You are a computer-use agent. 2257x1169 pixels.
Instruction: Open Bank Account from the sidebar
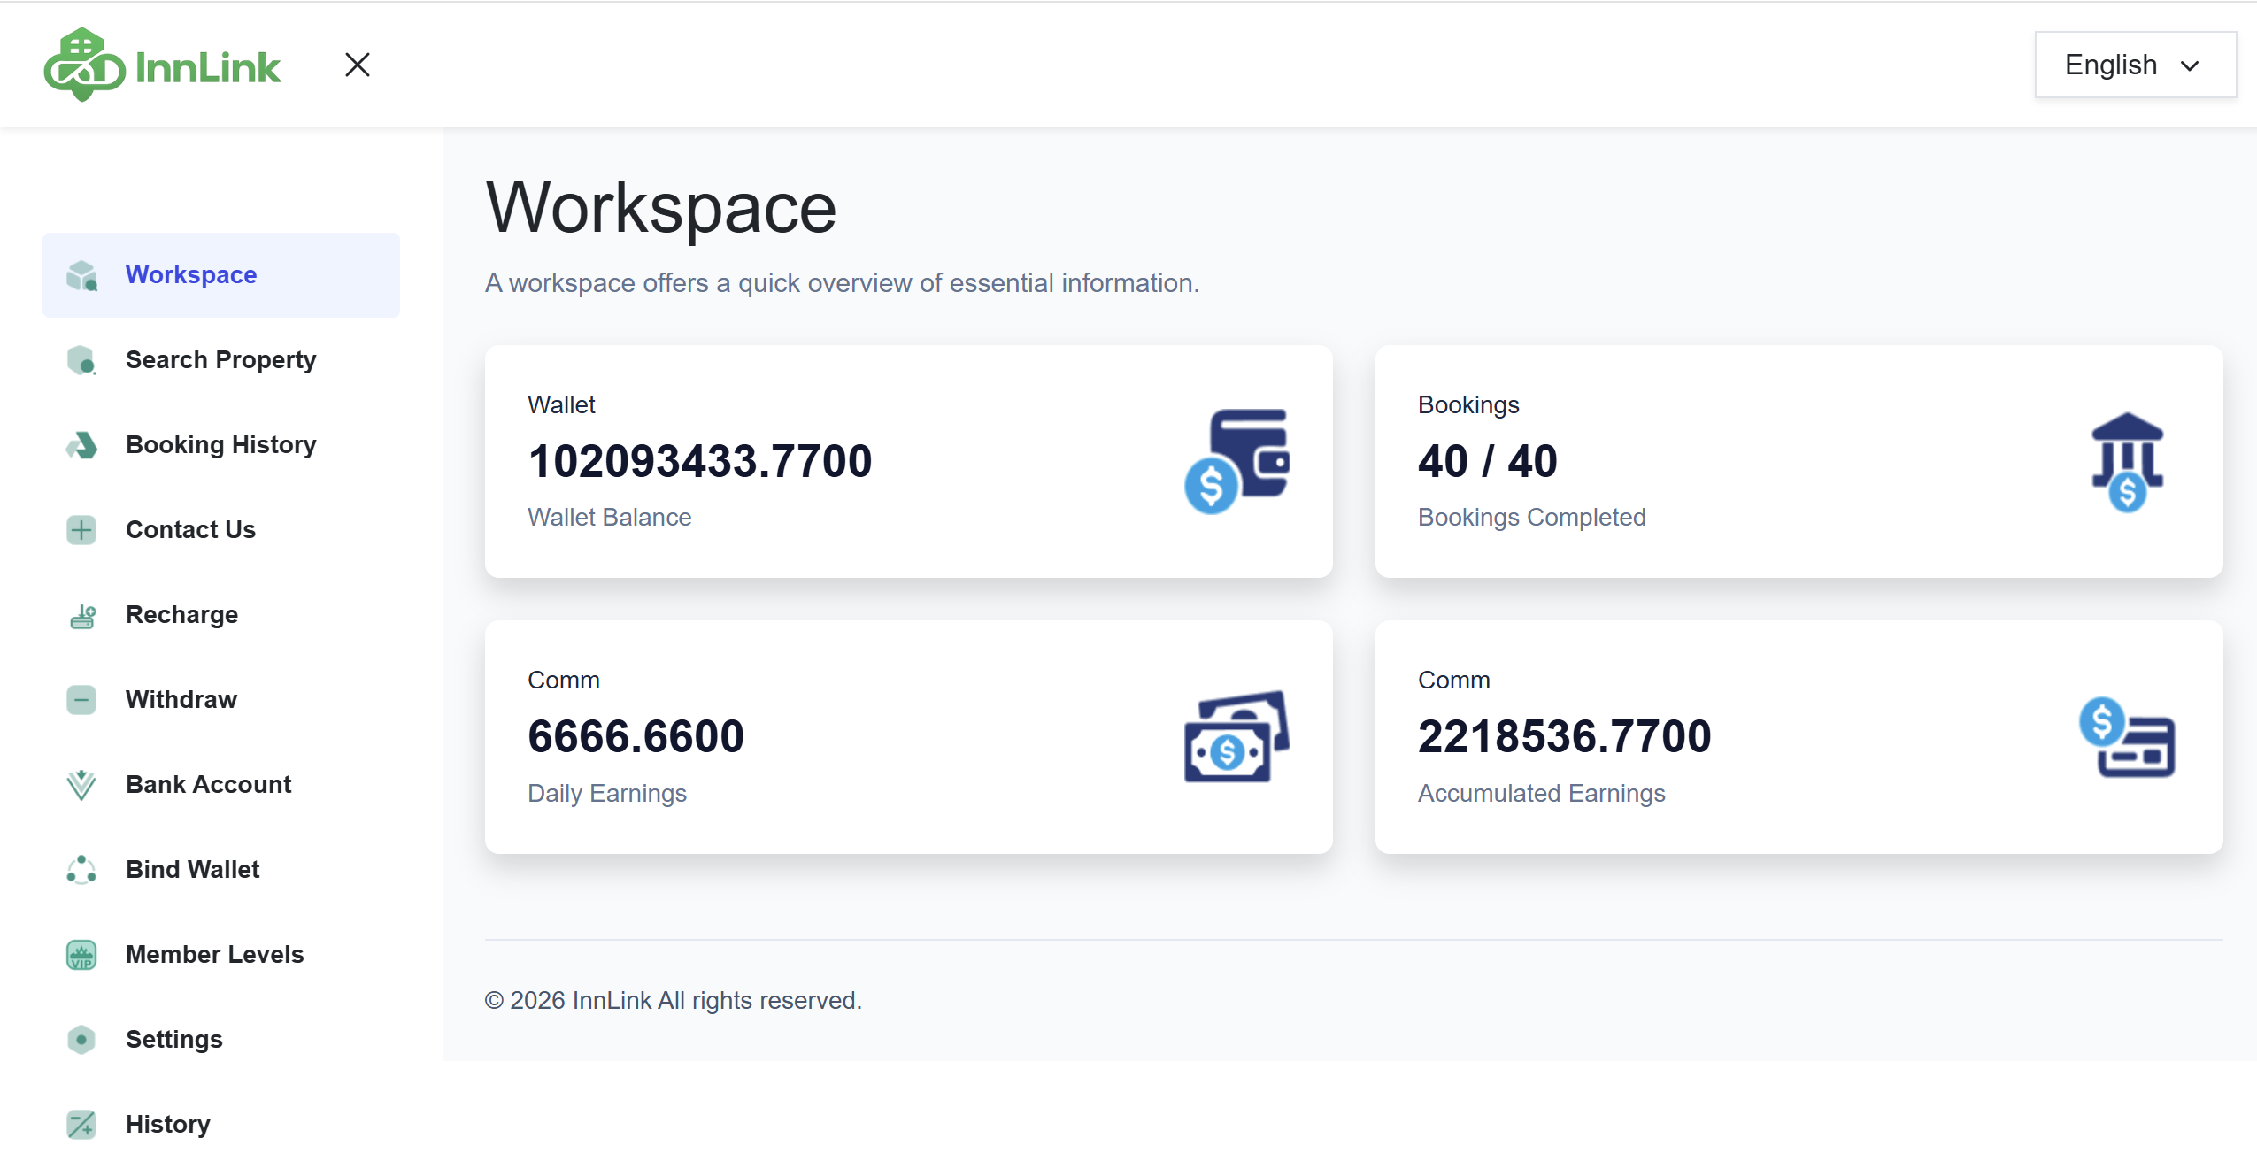click(208, 785)
